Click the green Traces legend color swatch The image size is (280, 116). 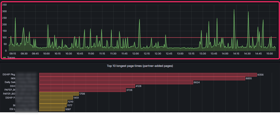pos(5,57)
